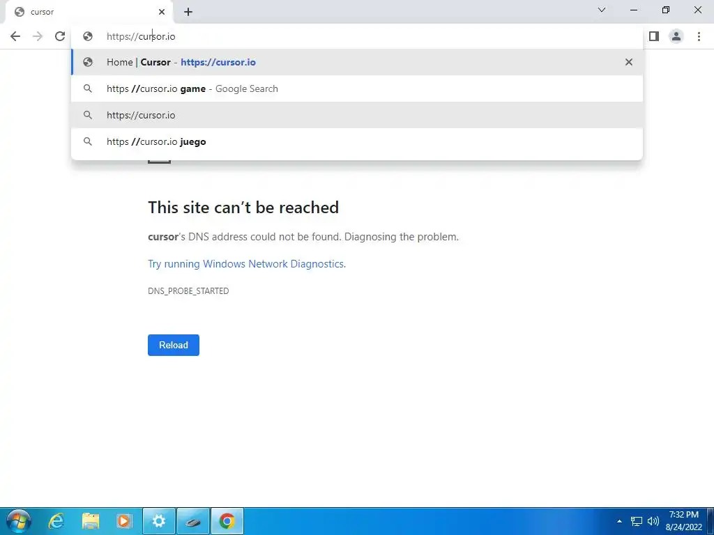Choose the plain https://cursor.io search suggestion

click(357, 115)
